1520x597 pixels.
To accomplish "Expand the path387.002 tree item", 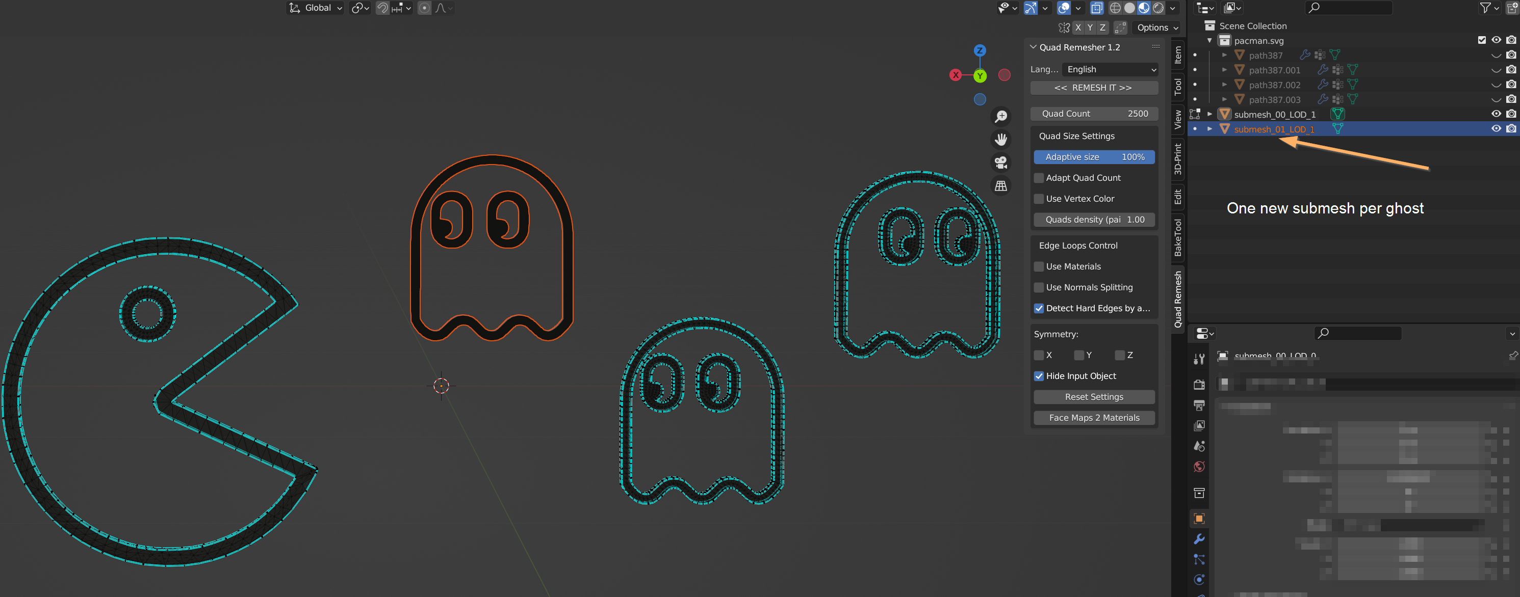I will [x=1224, y=84].
